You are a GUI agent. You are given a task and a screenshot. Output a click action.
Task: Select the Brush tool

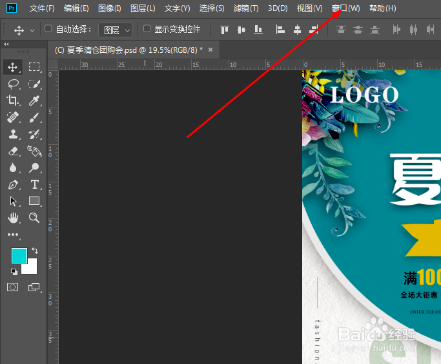(x=34, y=117)
